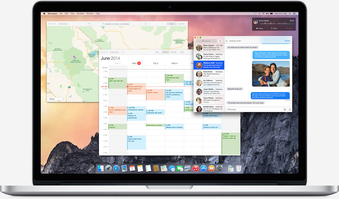Open Contacts book icon in the Dock
This screenshot has width=339, height=199.
point(156,168)
